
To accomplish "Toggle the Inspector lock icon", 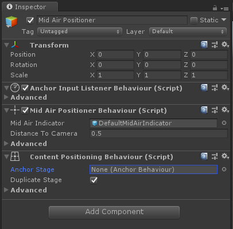I will (215, 8).
